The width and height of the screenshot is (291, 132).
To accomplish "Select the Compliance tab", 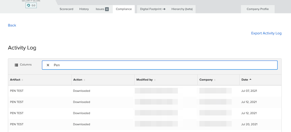I will 124,9.
